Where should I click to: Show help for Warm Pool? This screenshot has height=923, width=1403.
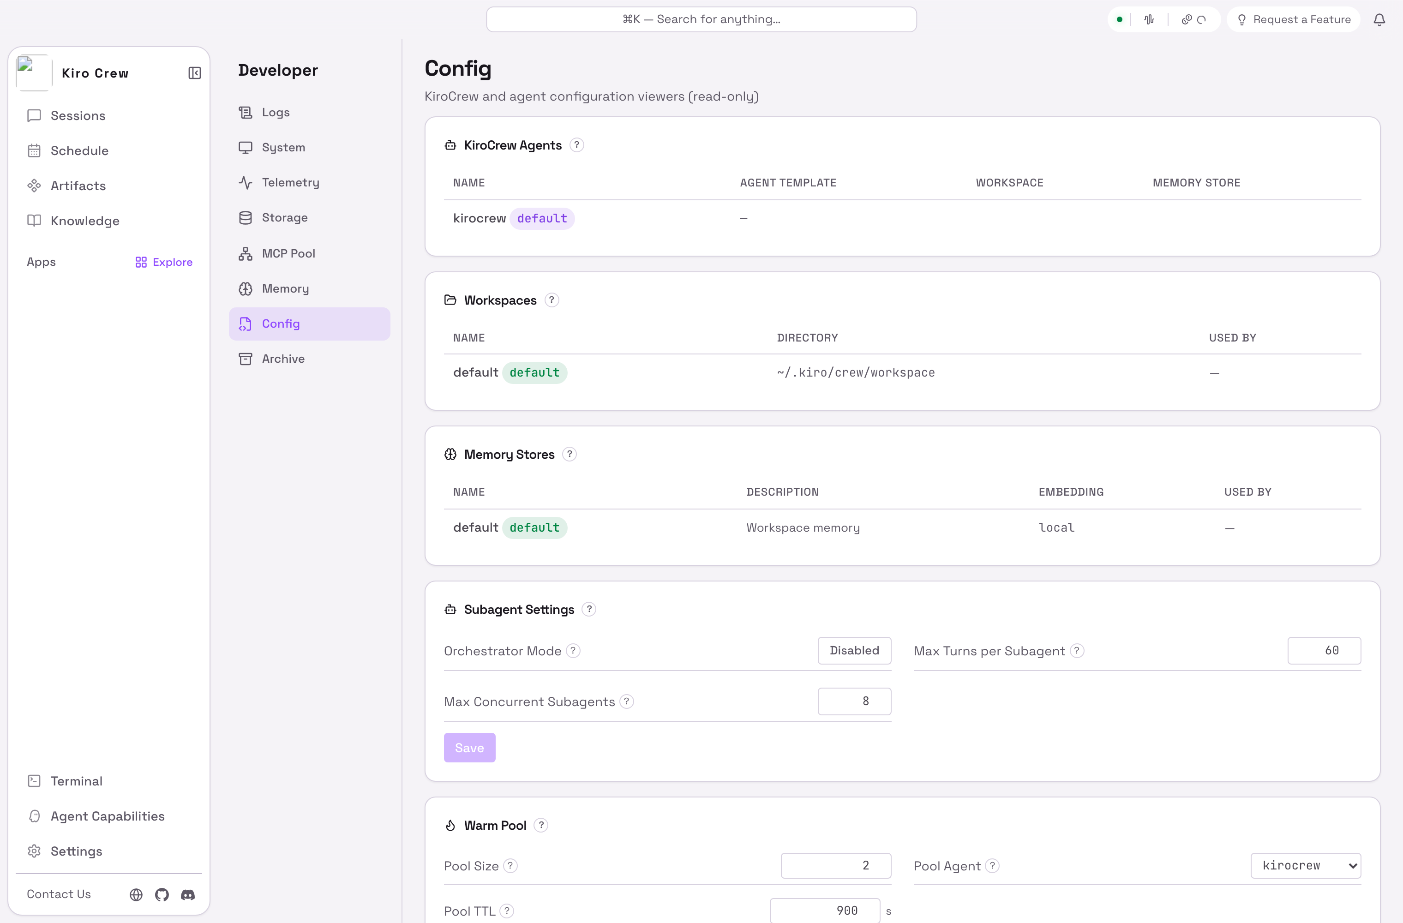(x=540, y=825)
